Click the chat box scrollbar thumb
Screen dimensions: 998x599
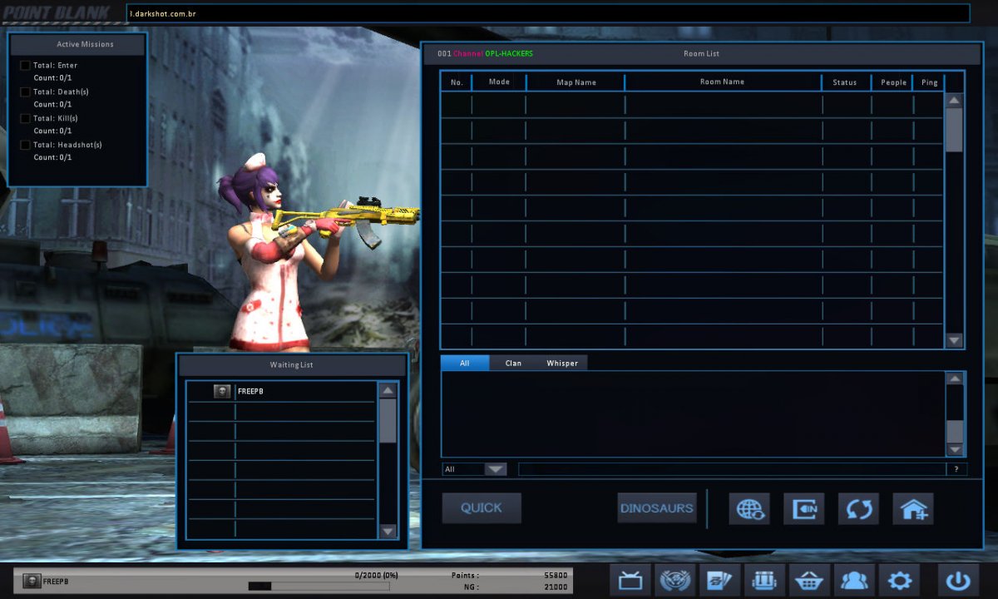pos(955,431)
